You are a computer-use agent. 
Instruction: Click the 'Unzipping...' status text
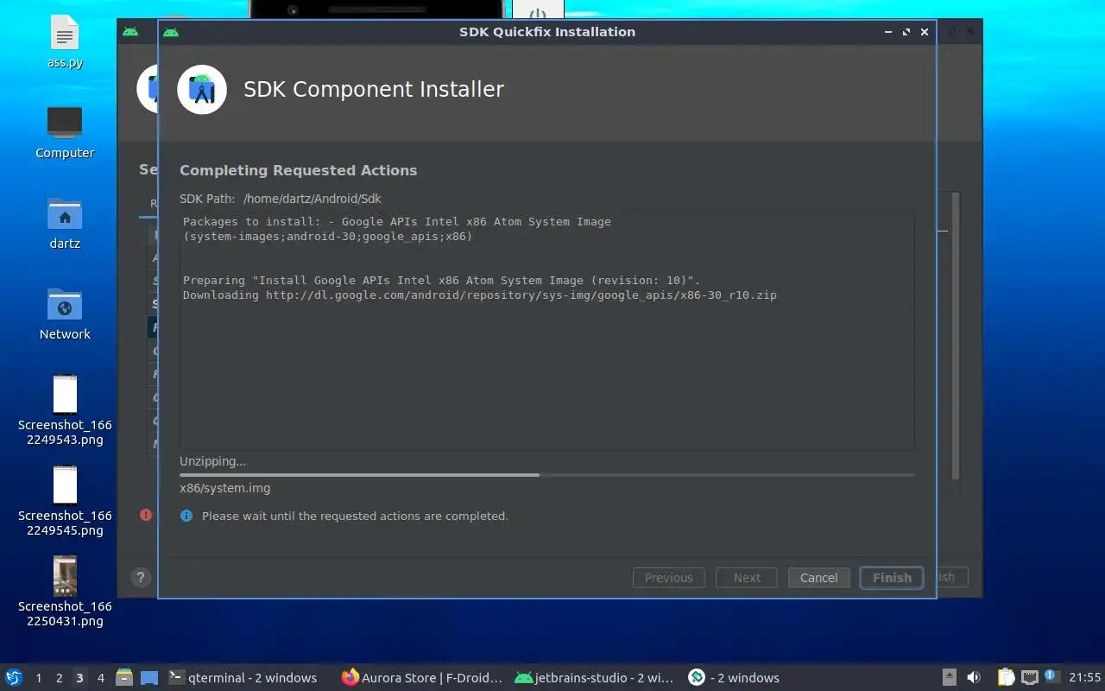(212, 461)
